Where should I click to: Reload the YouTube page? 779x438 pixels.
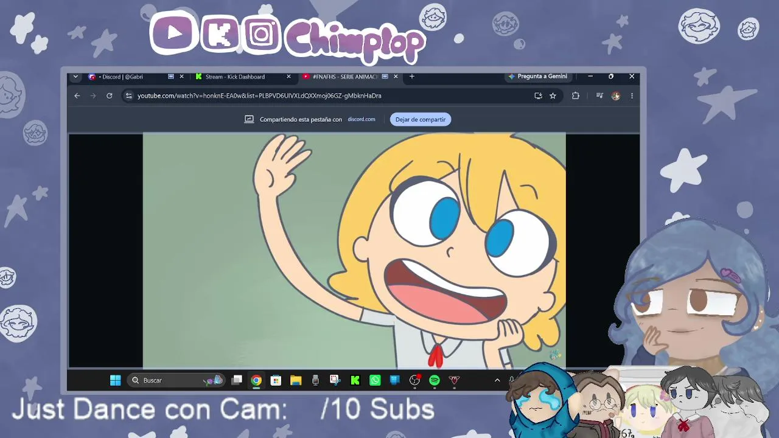pos(110,96)
